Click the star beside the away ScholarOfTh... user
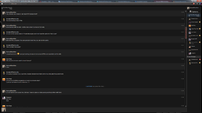The width and height of the screenshot is (202, 113). (x=200, y=42)
